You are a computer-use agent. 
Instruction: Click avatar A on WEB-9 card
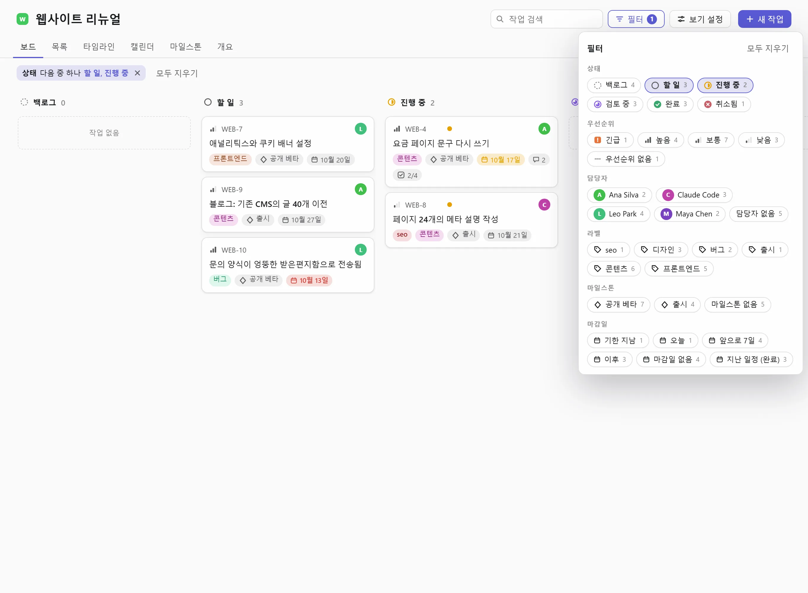tap(361, 189)
